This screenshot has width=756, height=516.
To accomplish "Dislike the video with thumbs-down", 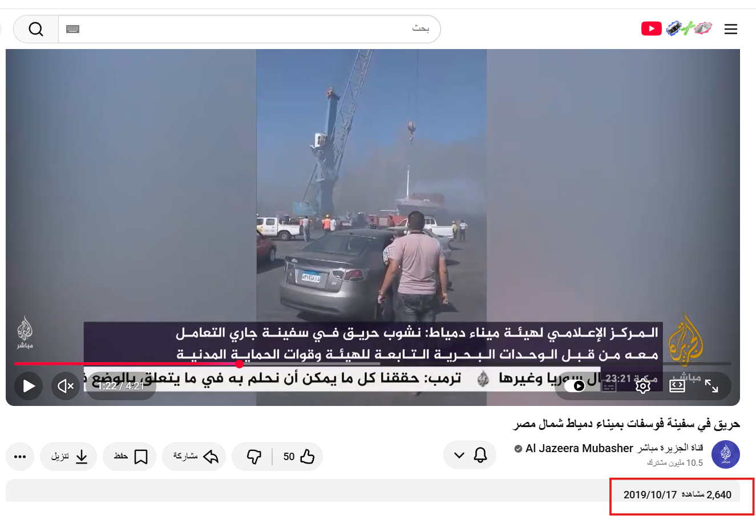I will (254, 457).
